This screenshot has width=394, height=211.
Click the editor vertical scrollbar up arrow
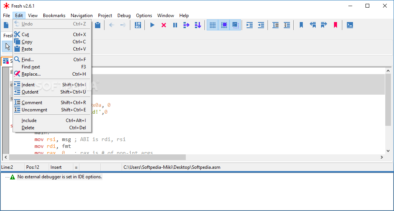tap(388, 71)
